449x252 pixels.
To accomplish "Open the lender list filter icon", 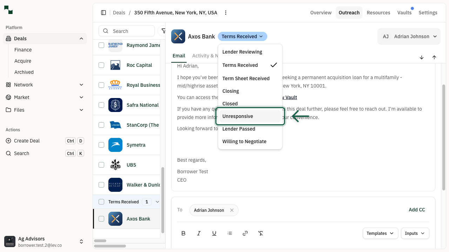I will (163, 31).
